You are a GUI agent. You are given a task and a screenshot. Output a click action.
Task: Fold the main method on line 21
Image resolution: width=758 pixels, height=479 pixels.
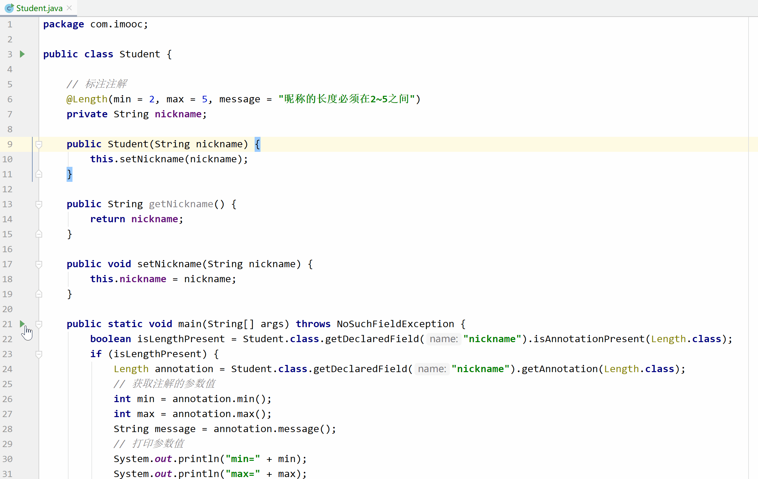point(39,324)
